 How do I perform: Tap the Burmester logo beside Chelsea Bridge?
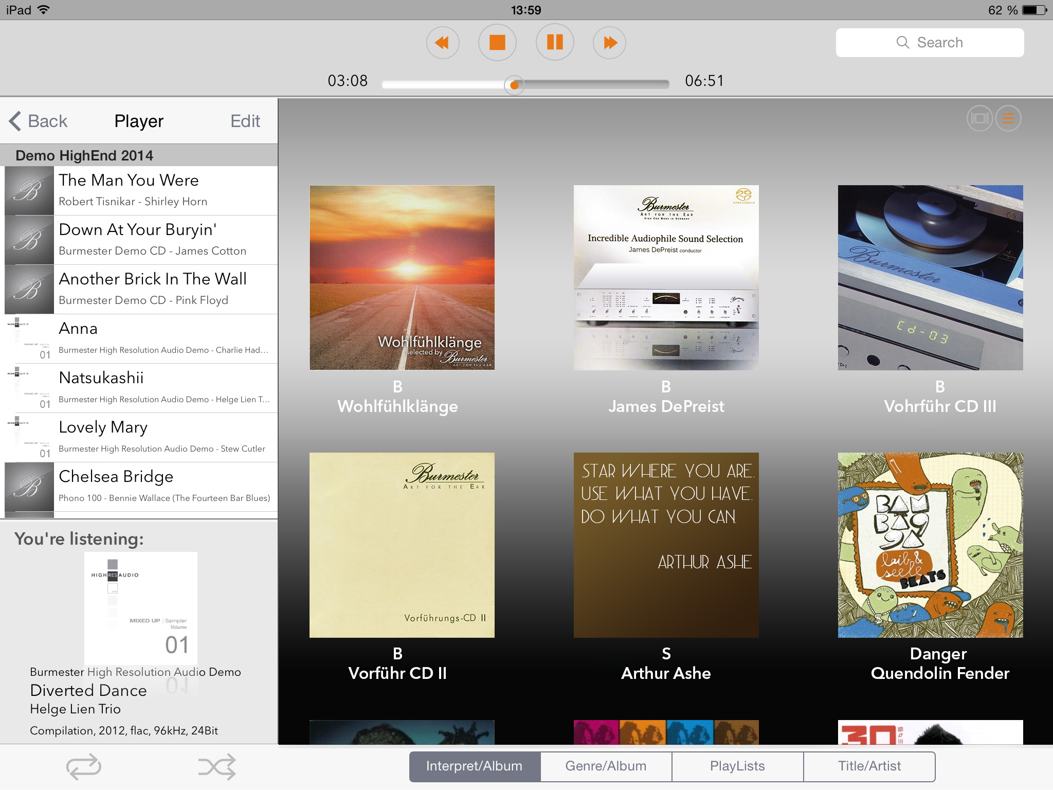coord(29,487)
